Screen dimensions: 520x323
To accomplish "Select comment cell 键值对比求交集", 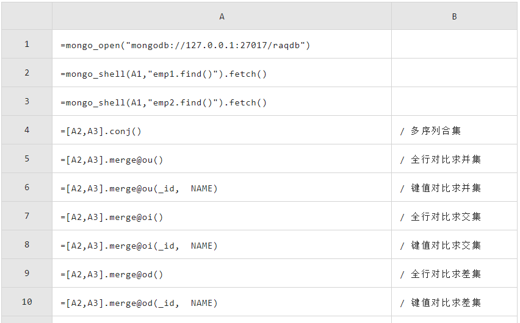I will coord(454,244).
